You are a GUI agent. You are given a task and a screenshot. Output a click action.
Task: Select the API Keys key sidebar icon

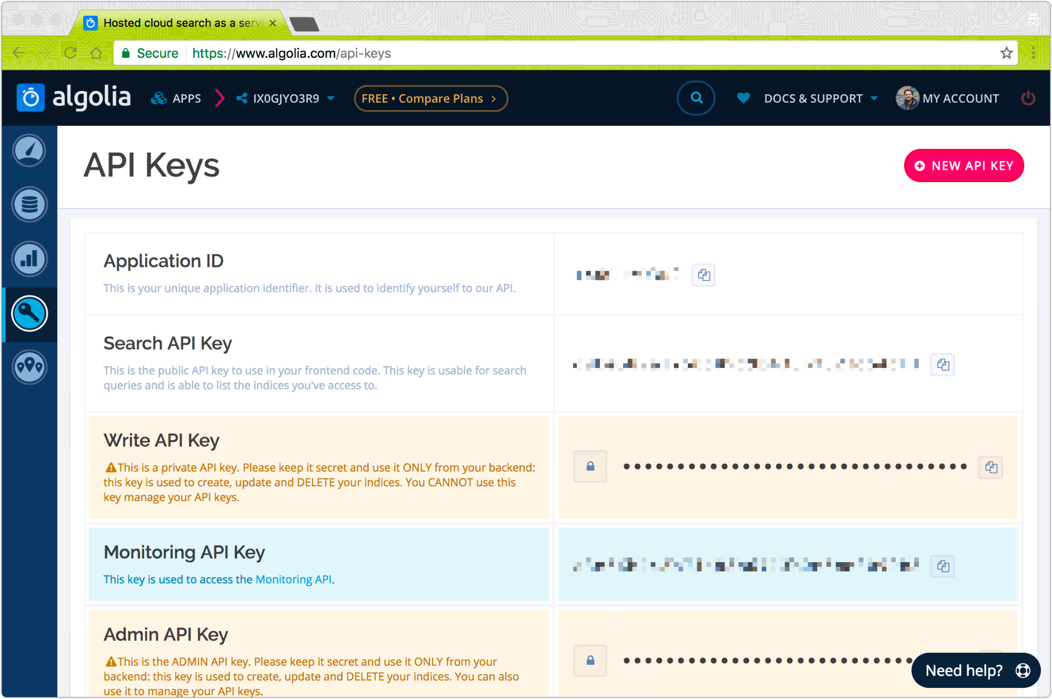coord(29,314)
